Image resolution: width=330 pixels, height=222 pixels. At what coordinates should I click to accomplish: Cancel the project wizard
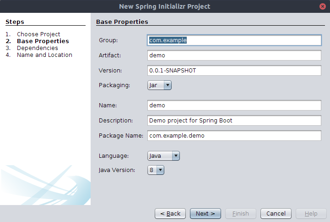[276, 214]
